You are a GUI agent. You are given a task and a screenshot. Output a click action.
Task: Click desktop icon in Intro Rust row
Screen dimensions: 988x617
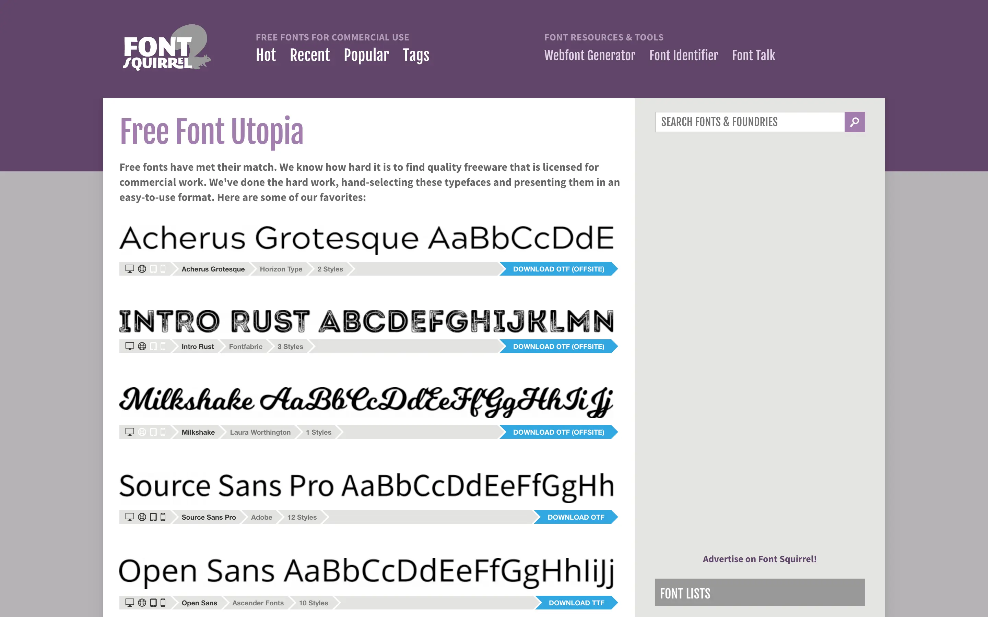pyautogui.click(x=130, y=347)
